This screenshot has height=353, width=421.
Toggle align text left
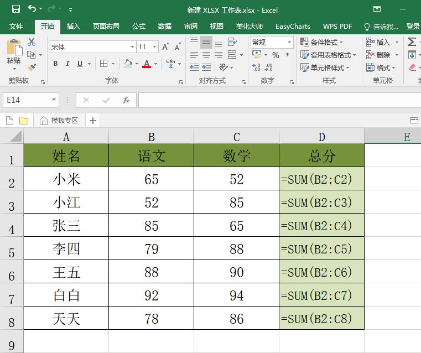[x=194, y=55]
